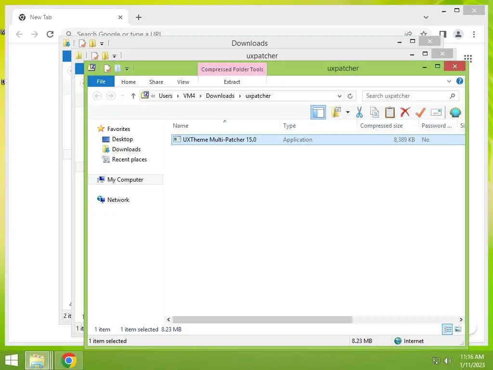The image size is (493, 370).
Task: Click the Copy icon in toolbar
Action: (374, 112)
